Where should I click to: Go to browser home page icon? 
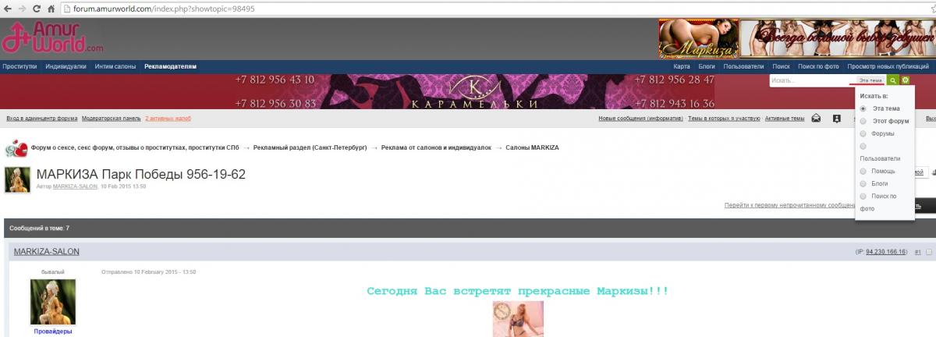point(52,9)
